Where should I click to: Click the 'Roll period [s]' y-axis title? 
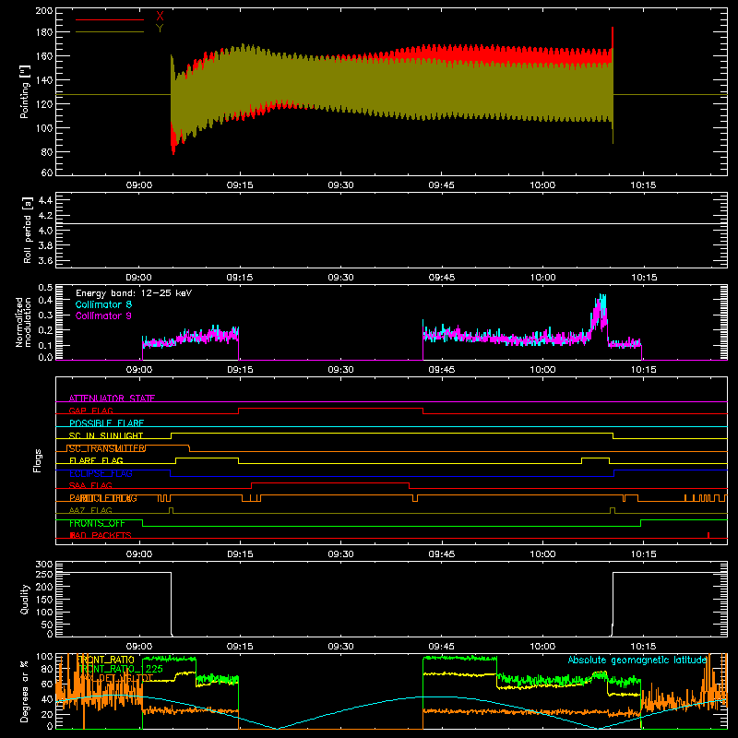[x=27, y=230]
